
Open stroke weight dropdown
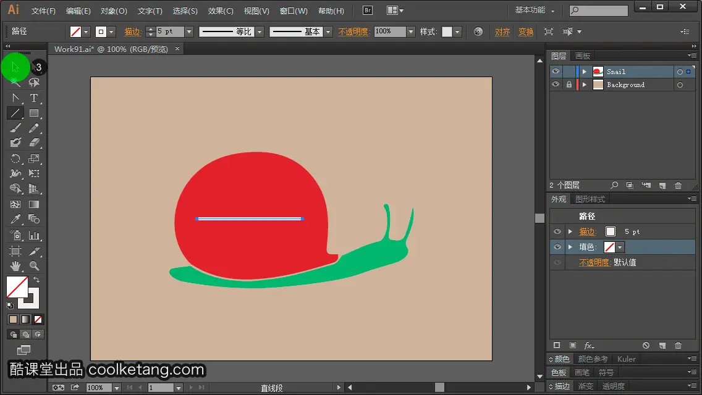pyautogui.click(x=189, y=31)
